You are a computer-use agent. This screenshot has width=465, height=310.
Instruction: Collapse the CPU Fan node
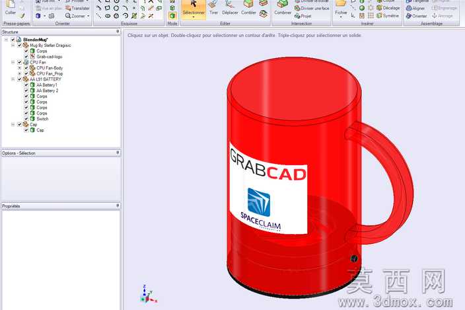pyautogui.click(x=13, y=62)
